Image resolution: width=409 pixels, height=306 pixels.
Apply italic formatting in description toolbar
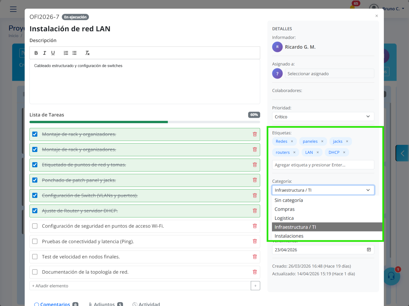(45, 53)
